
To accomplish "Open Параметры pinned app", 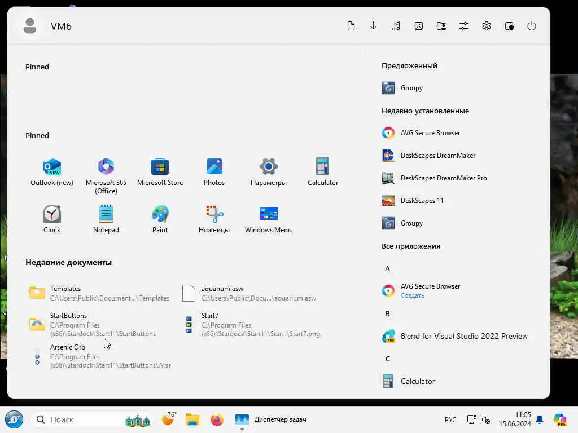I will coord(268,173).
